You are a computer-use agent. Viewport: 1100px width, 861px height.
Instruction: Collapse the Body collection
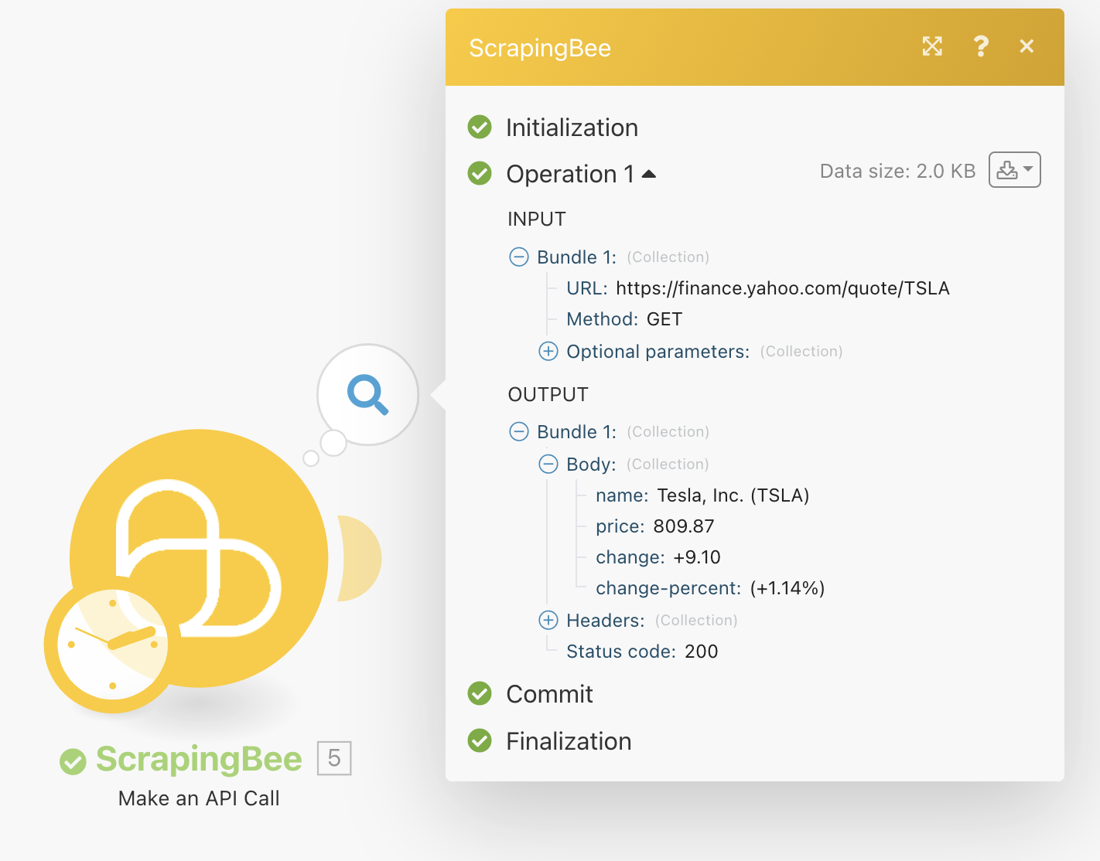[548, 464]
